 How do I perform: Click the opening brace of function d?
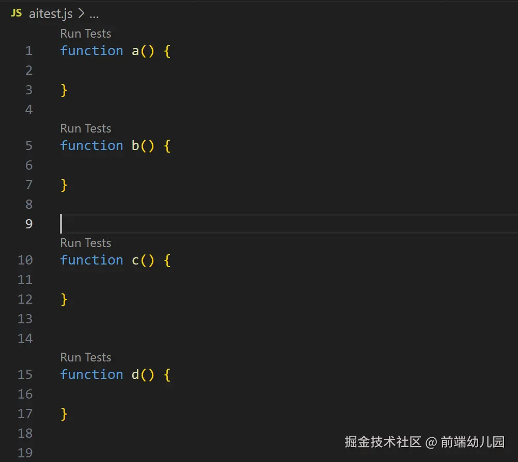(167, 375)
